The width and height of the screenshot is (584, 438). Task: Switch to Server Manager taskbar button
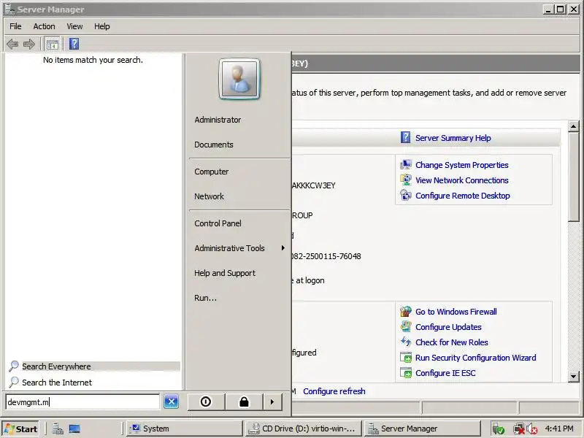pos(423,429)
